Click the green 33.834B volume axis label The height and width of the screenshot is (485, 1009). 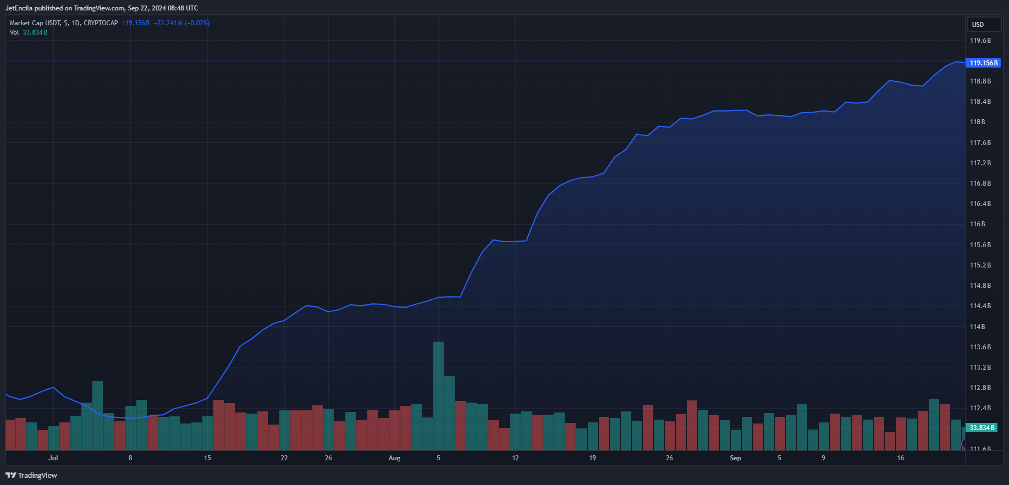982,427
